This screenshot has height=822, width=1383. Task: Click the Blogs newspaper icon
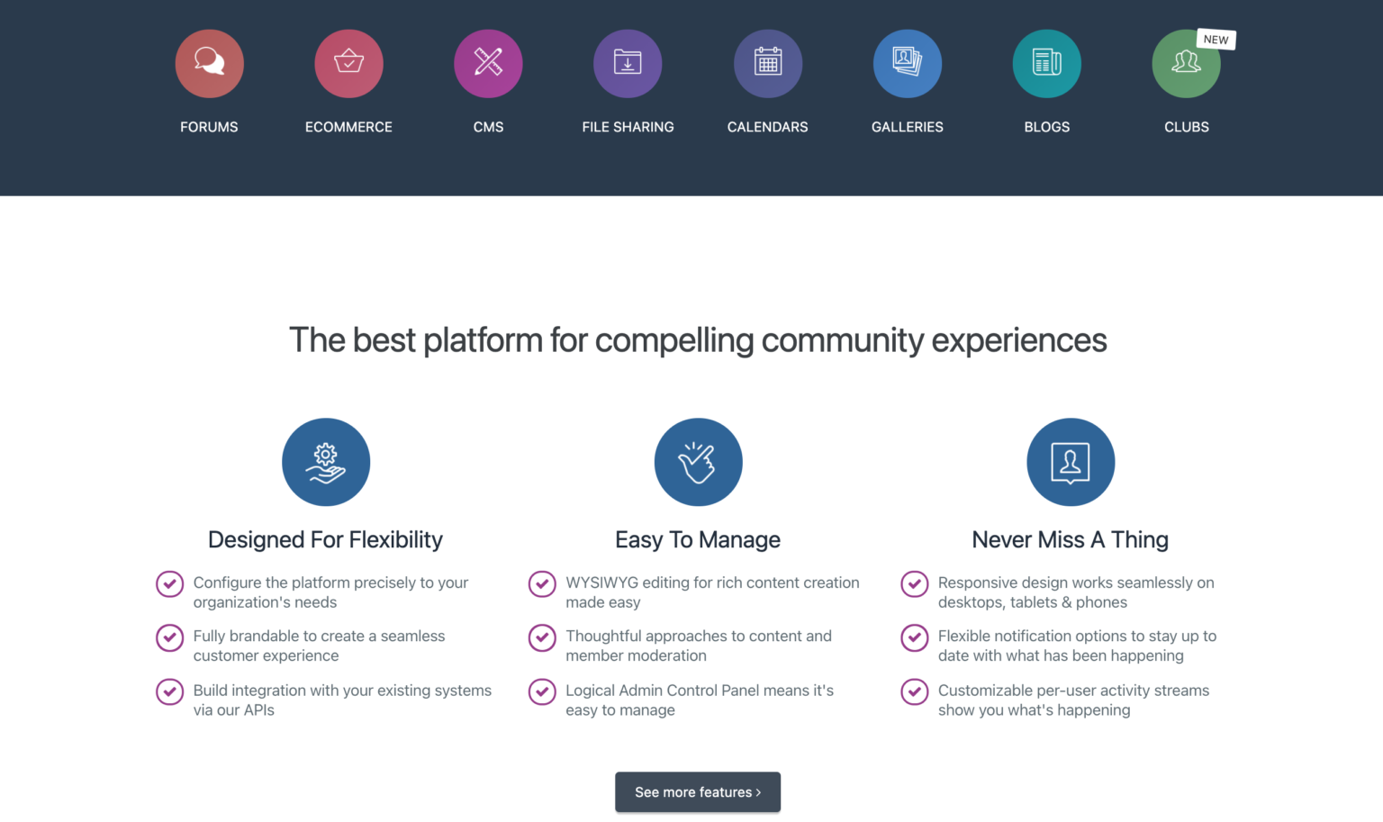(1046, 63)
